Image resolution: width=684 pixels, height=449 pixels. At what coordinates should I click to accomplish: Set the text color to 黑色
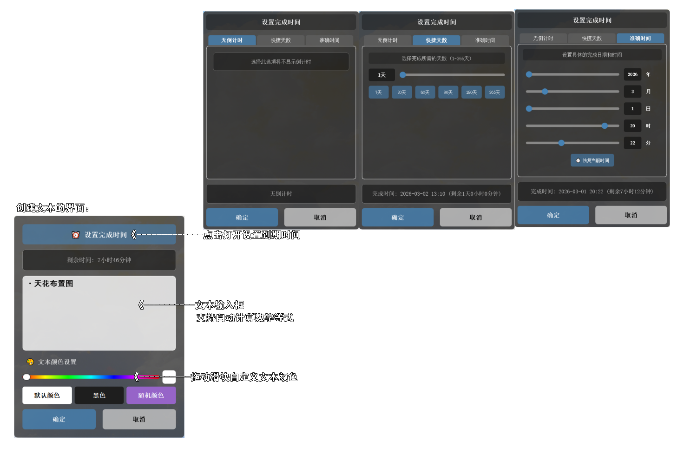tap(99, 396)
